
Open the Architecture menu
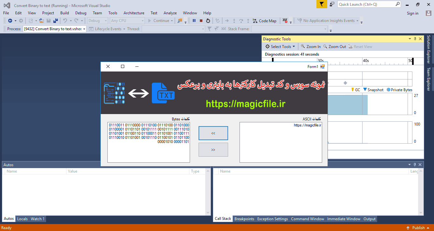pos(134,13)
